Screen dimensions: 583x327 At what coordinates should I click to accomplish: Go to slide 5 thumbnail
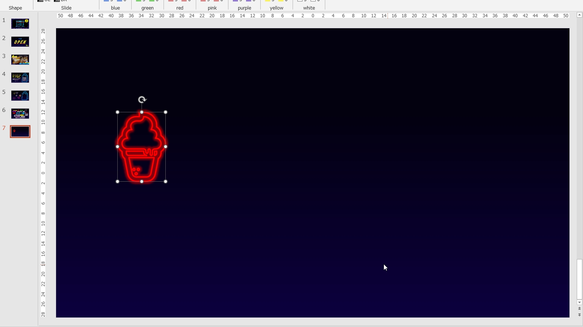20,96
